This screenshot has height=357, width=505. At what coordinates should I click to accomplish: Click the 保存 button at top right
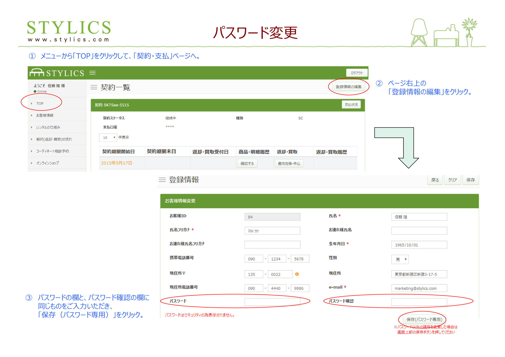pyautogui.click(x=470, y=180)
